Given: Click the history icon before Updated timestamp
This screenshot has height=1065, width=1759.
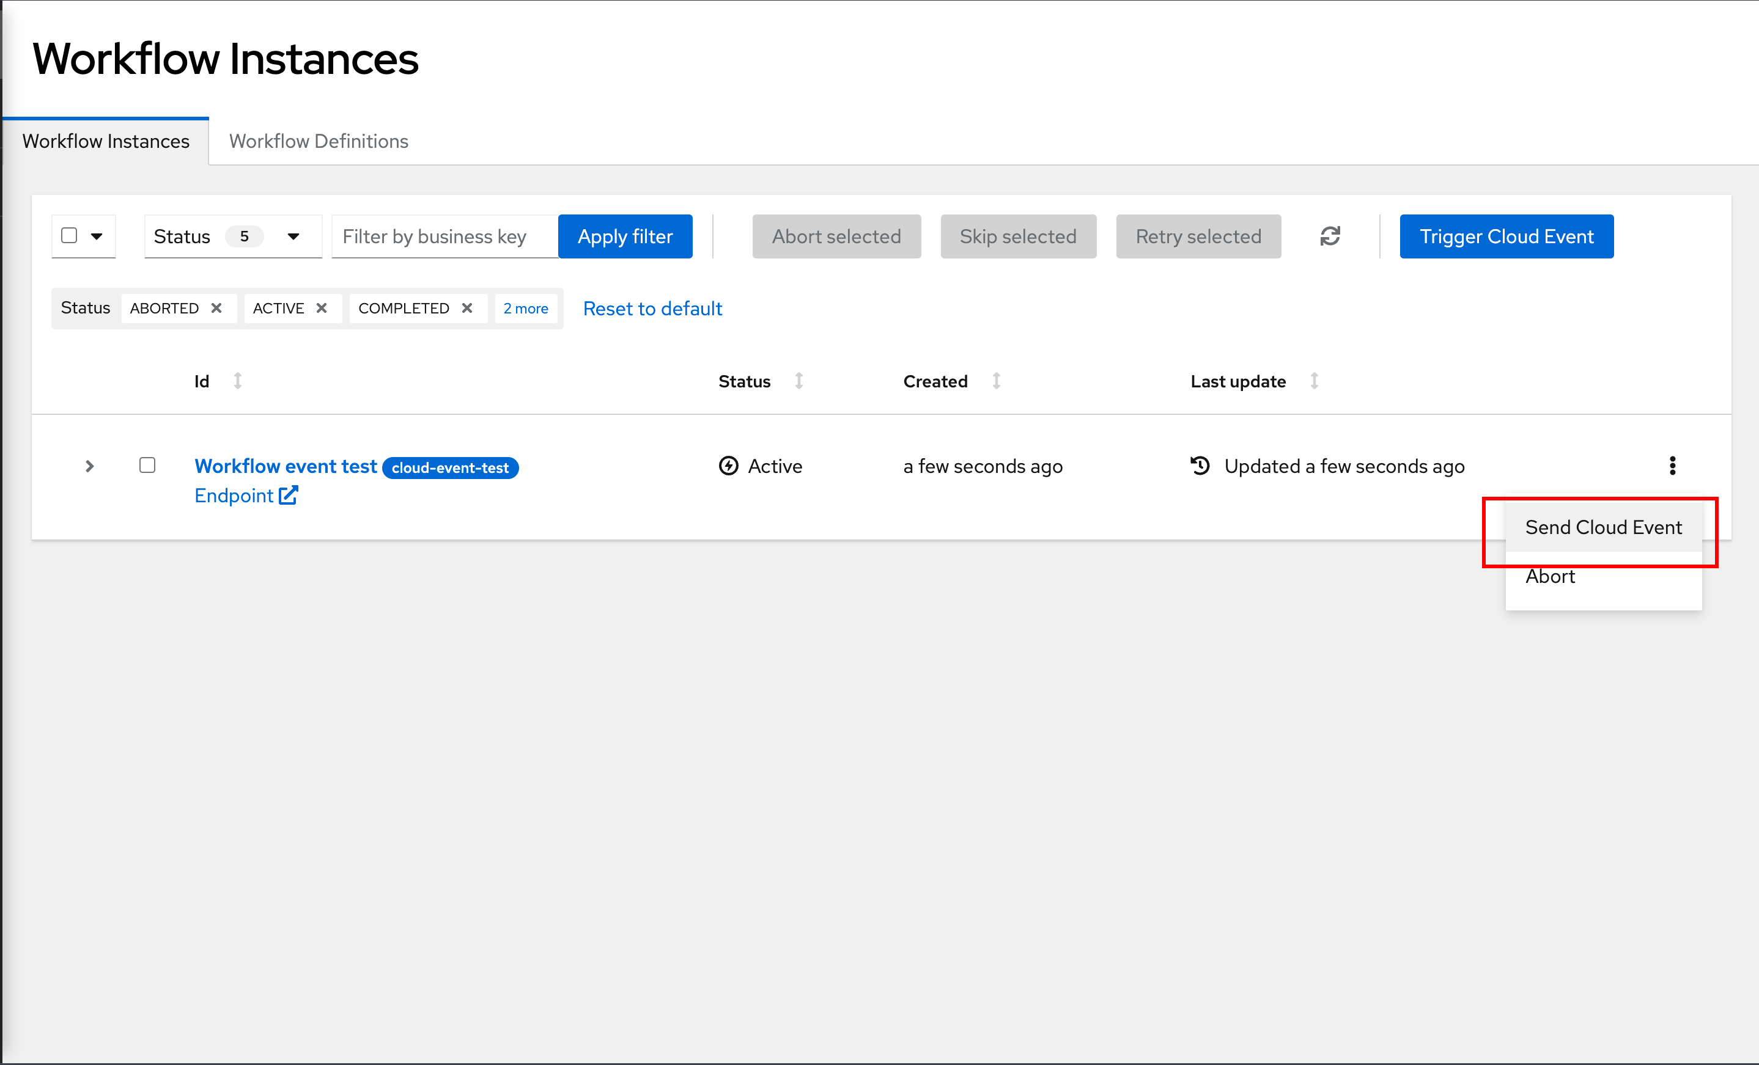Looking at the screenshot, I should pyautogui.click(x=1200, y=466).
